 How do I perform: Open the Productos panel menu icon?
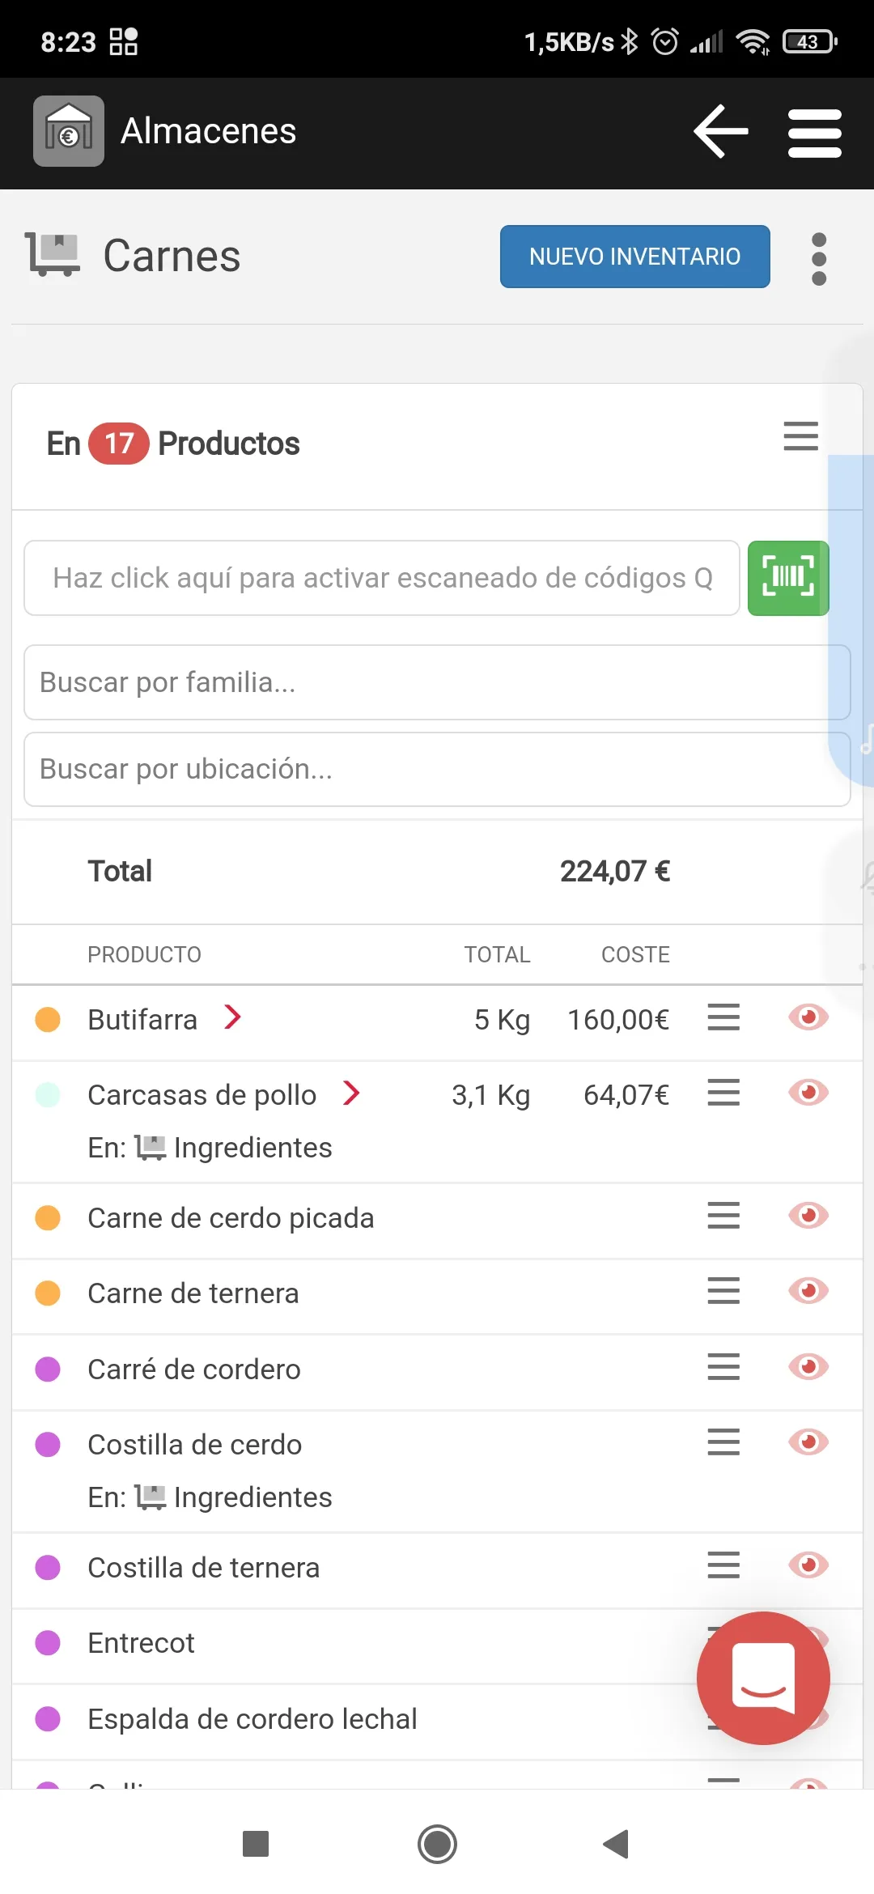coord(800,435)
